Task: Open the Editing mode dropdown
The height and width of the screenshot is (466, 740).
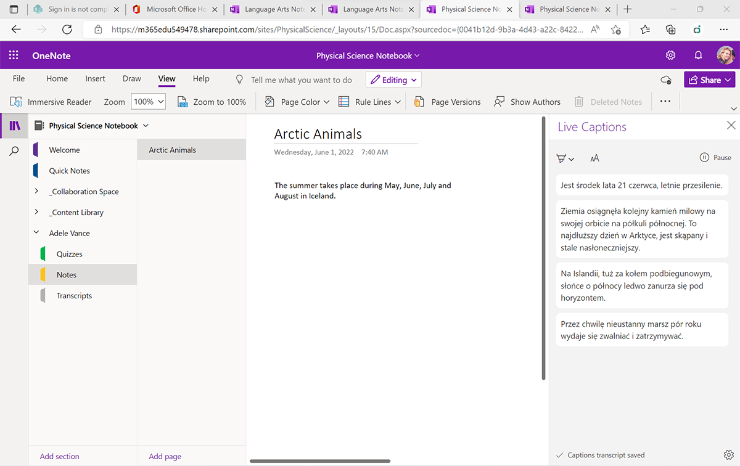Action: click(x=394, y=80)
